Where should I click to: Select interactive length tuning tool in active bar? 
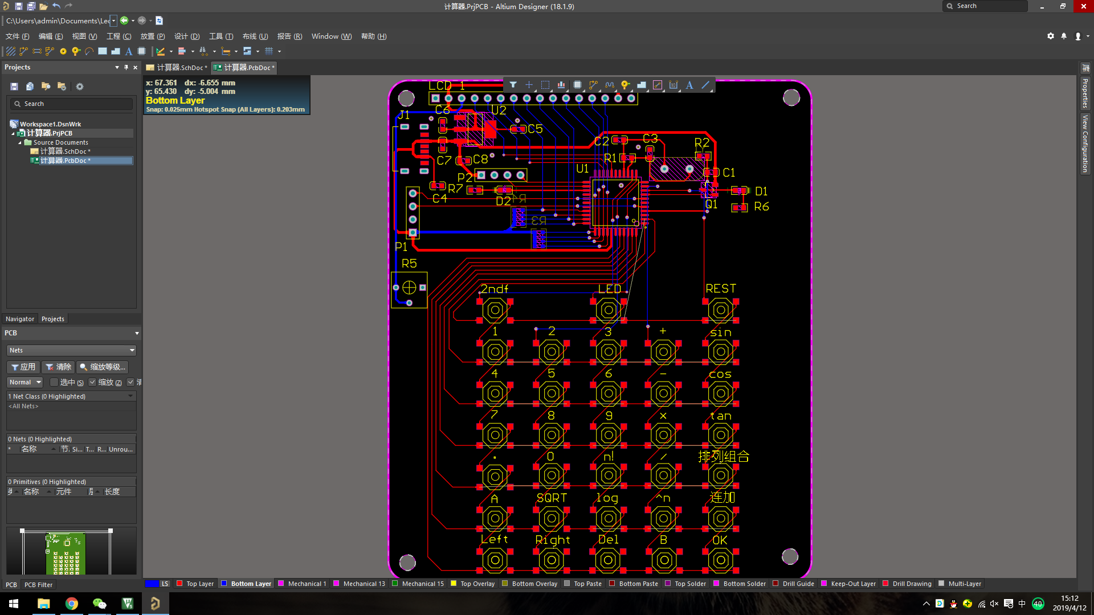610,85
